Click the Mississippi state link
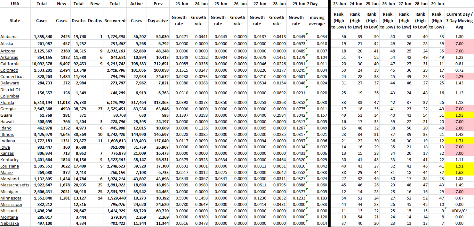 click(11, 204)
